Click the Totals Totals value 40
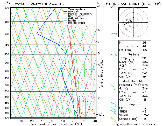Screen dimensions: 163x126 pyautogui.click(x=144, y=46)
